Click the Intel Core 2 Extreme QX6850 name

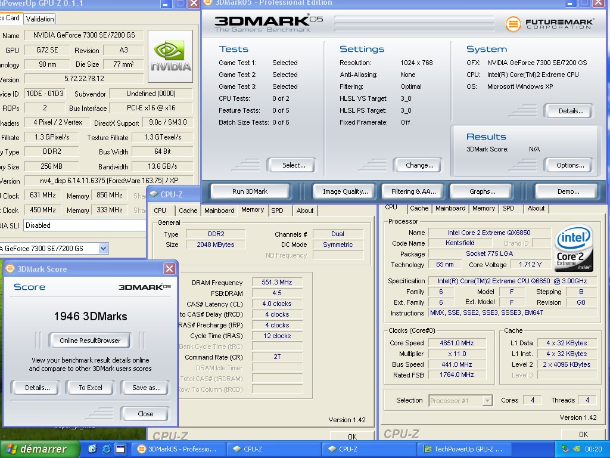(490, 233)
